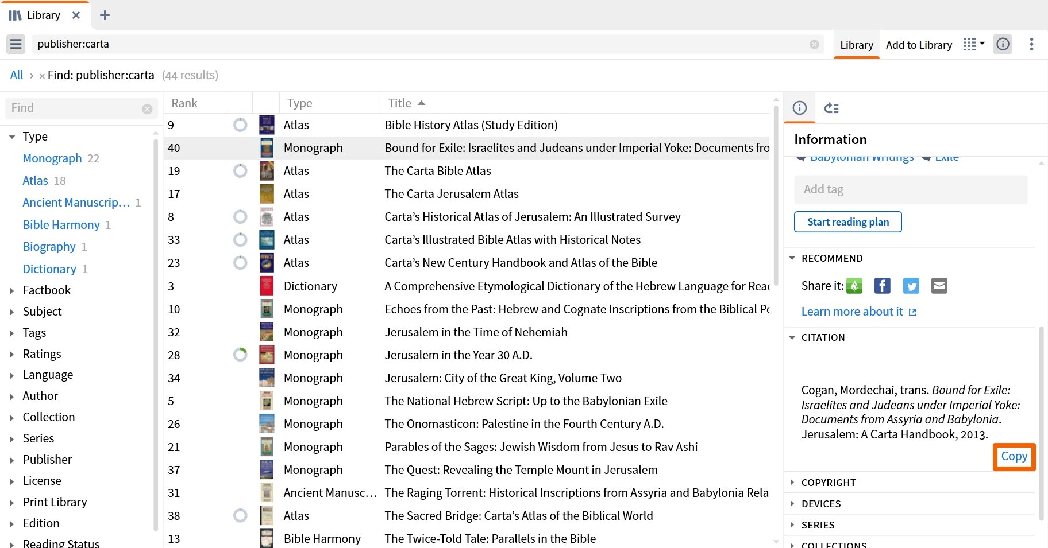This screenshot has height=548, width=1048.
Task: Select the Information tab icon in side panel
Action: click(x=799, y=108)
